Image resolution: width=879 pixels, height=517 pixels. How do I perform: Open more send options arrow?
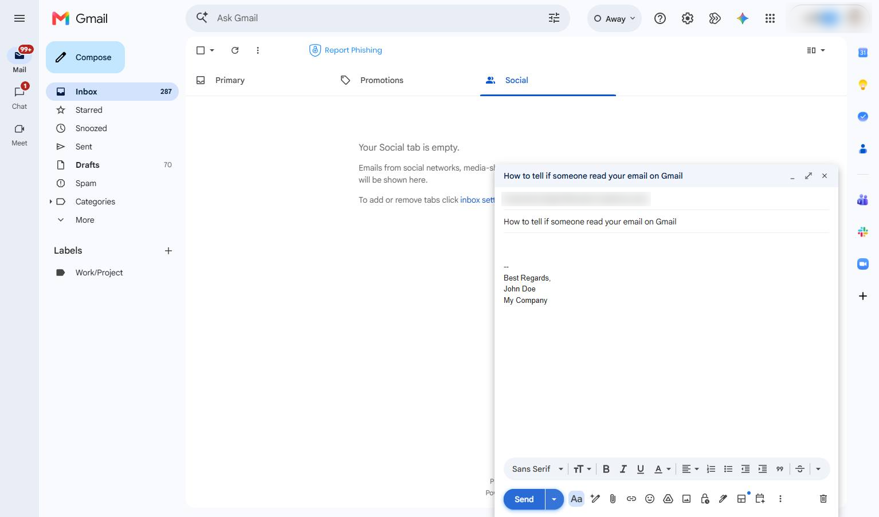(554, 499)
